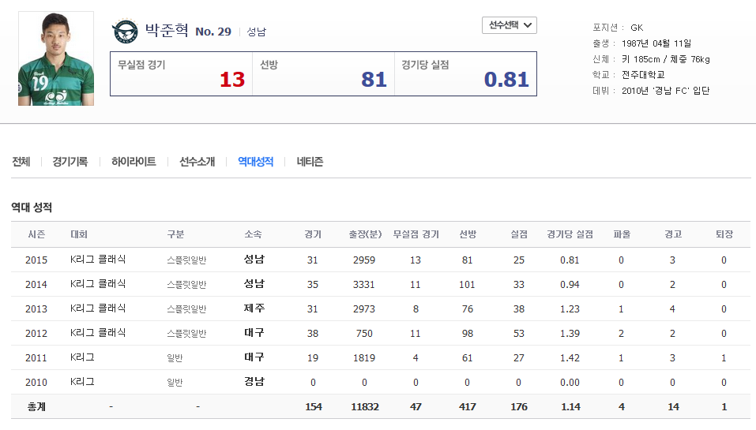Open the 선수선택 player dropdown

click(510, 25)
